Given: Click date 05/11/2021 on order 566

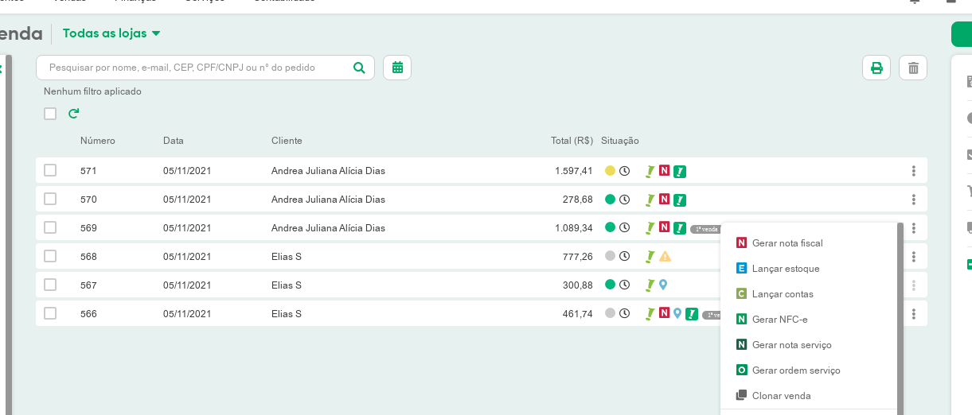Looking at the screenshot, I should point(187,314).
